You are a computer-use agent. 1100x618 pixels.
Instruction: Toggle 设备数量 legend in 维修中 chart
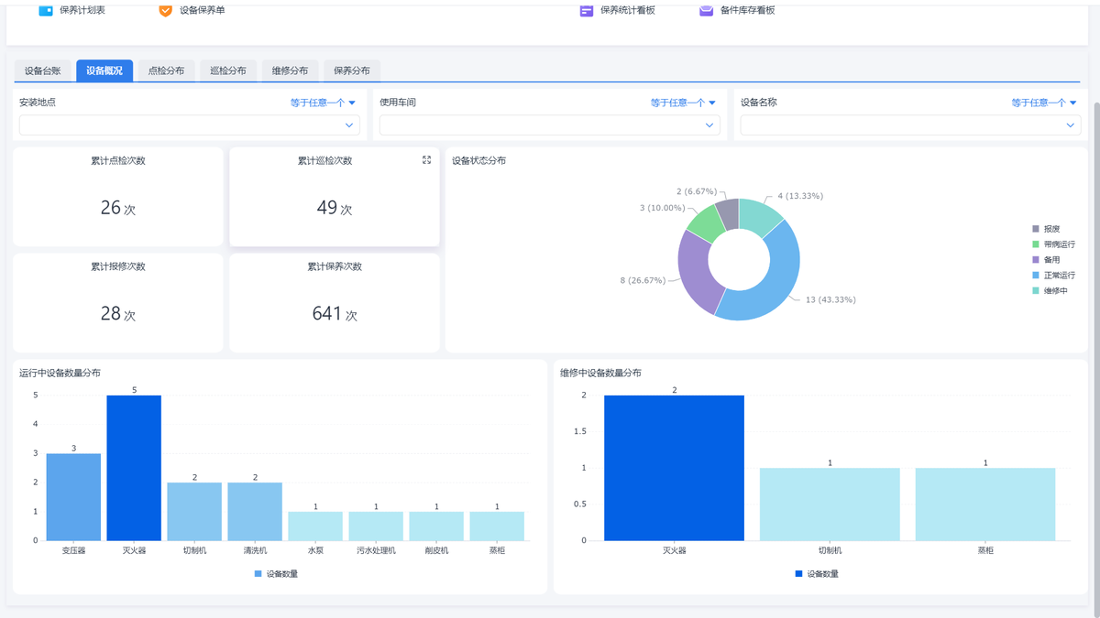(817, 574)
